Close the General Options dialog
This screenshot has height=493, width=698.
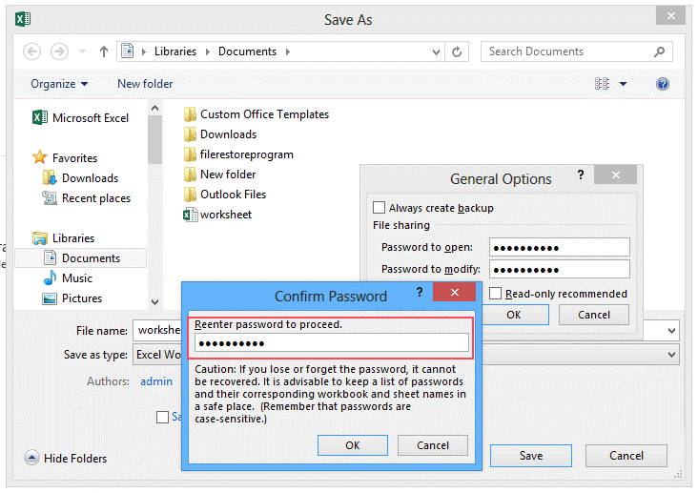[x=616, y=175]
